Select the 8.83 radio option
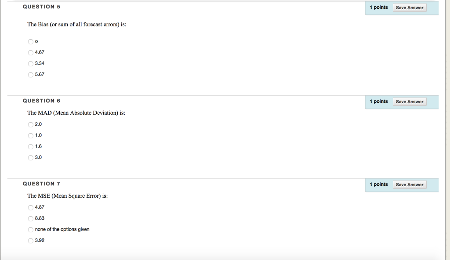This screenshot has width=450, height=260. (x=30, y=218)
